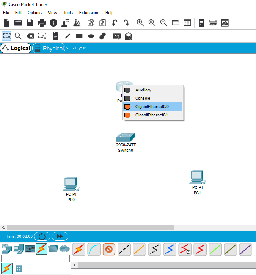Viewport: 256px width, 275px height.
Task: Select End Devices category icon
Action: [x=19, y=249]
